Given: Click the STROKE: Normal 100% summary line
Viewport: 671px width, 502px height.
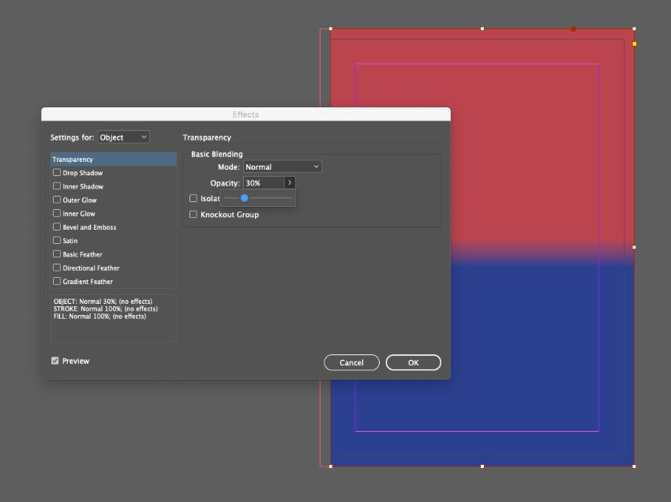Looking at the screenshot, I should [106, 309].
